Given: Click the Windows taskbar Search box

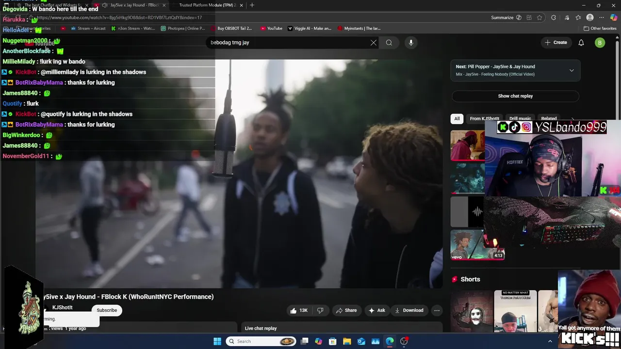Looking at the screenshot, I should [x=261, y=341].
